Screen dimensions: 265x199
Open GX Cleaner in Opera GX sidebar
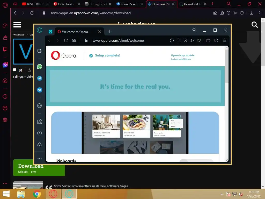pos(5,37)
